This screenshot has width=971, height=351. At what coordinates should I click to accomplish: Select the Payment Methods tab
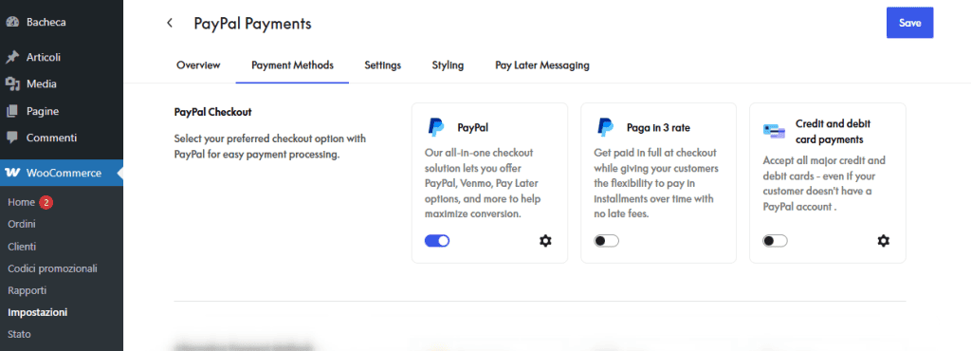292,65
